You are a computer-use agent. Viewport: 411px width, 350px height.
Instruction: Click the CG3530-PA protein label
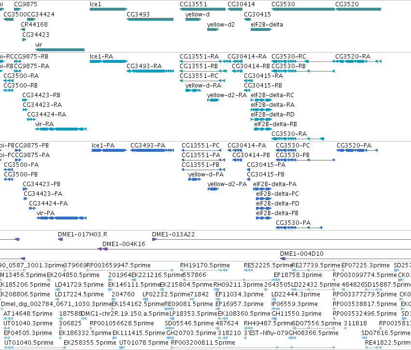(293, 222)
